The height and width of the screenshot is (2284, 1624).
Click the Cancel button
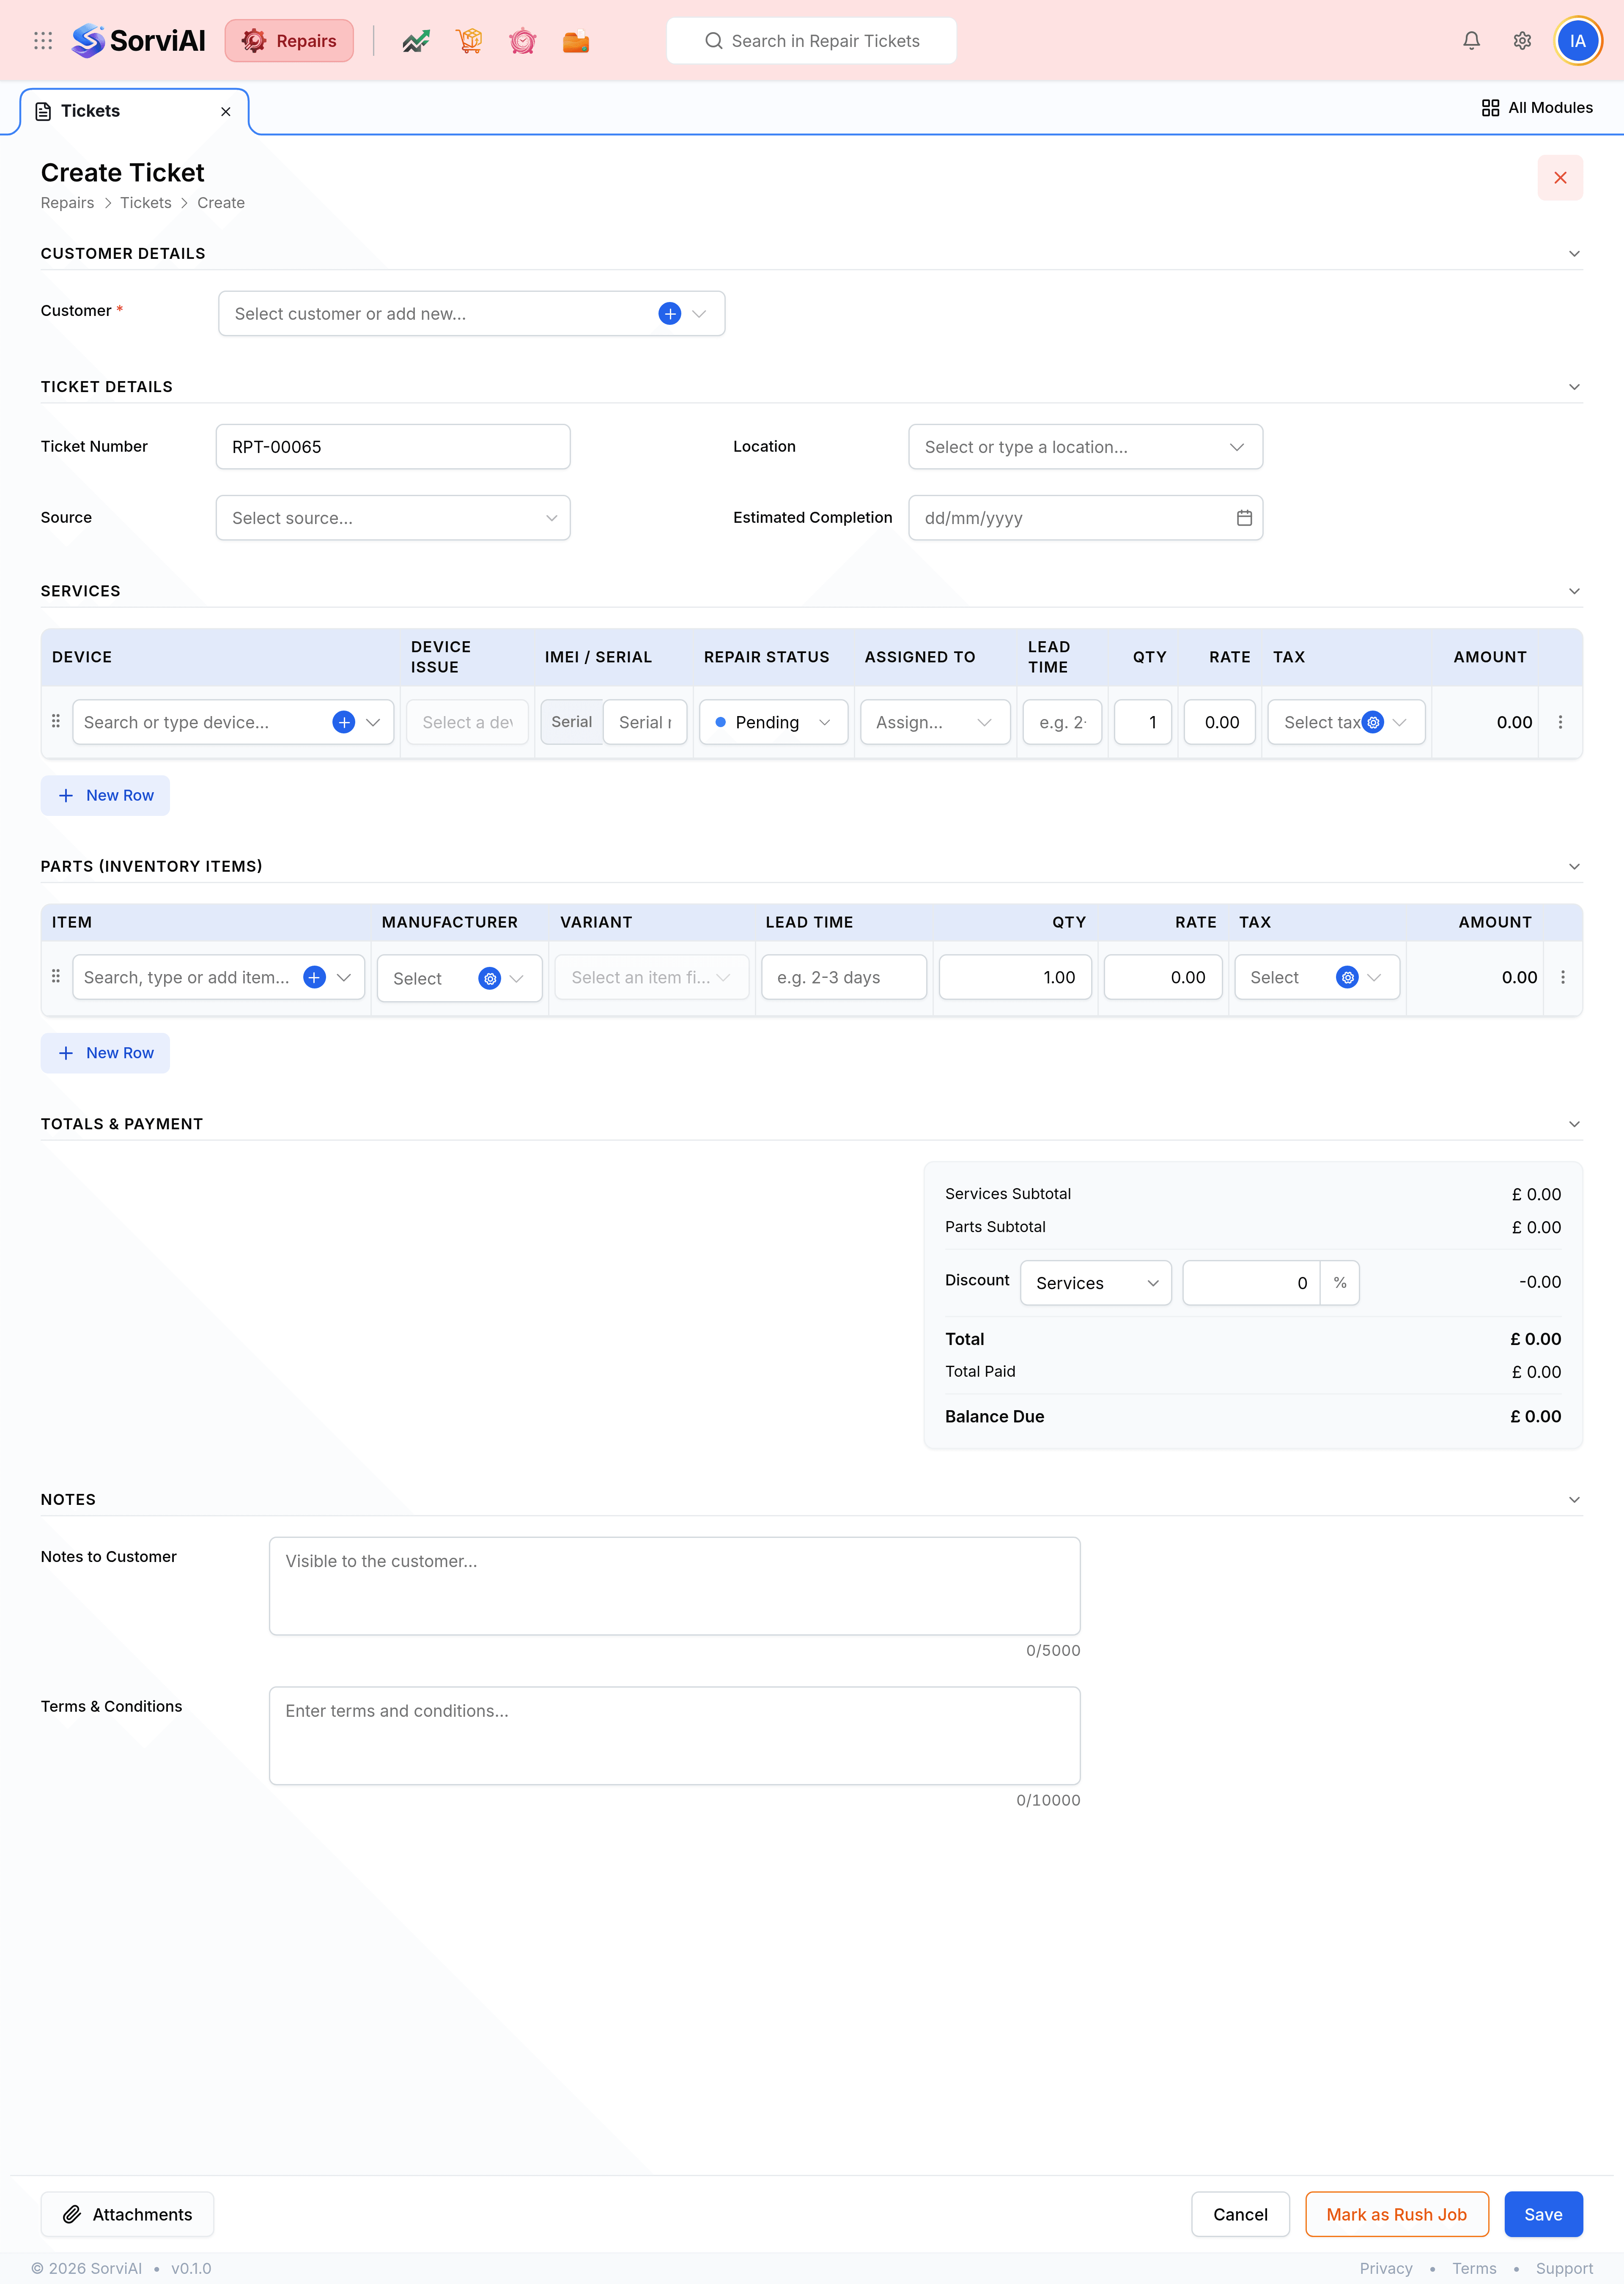[1240, 2214]
